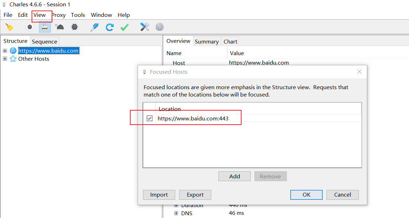409x218 pixels.
Task: Open the Tools menu
Action: [x=78, y=15]
